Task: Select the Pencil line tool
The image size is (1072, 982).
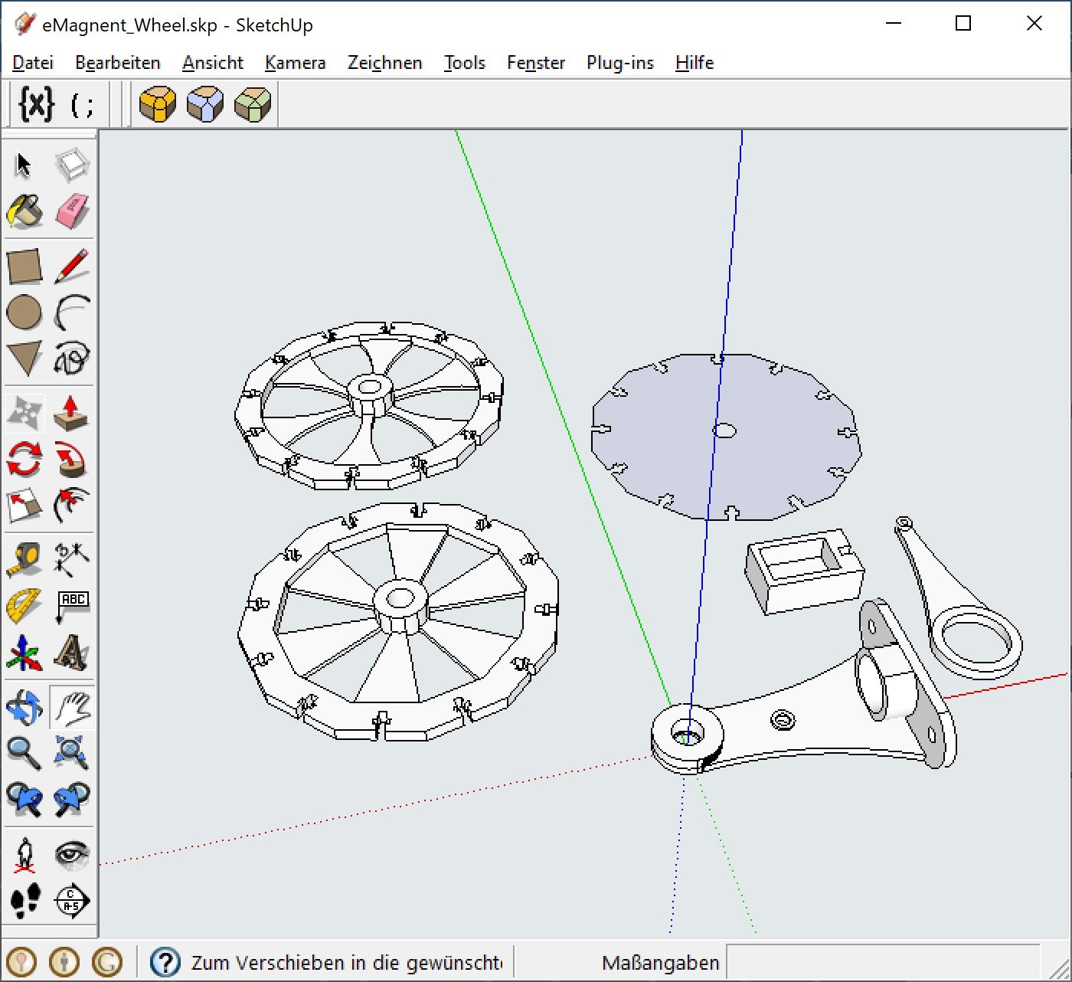Action: click(72, 266)
